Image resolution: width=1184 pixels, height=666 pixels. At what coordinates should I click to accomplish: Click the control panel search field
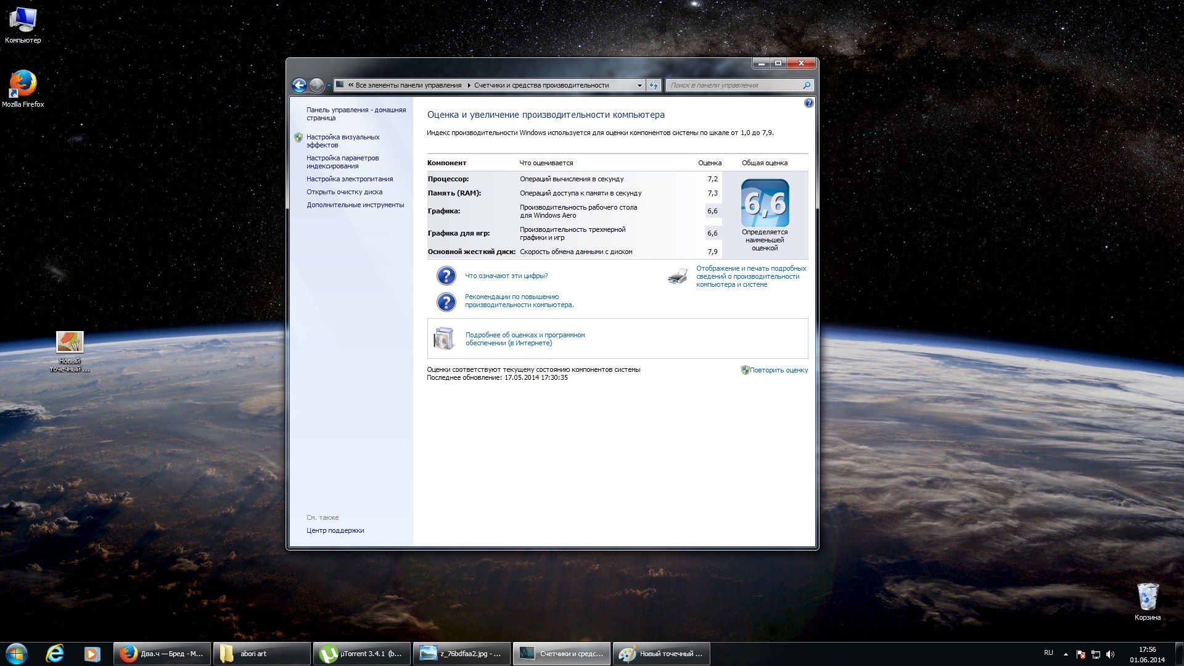pyautogui.click(x=734, y=85)
